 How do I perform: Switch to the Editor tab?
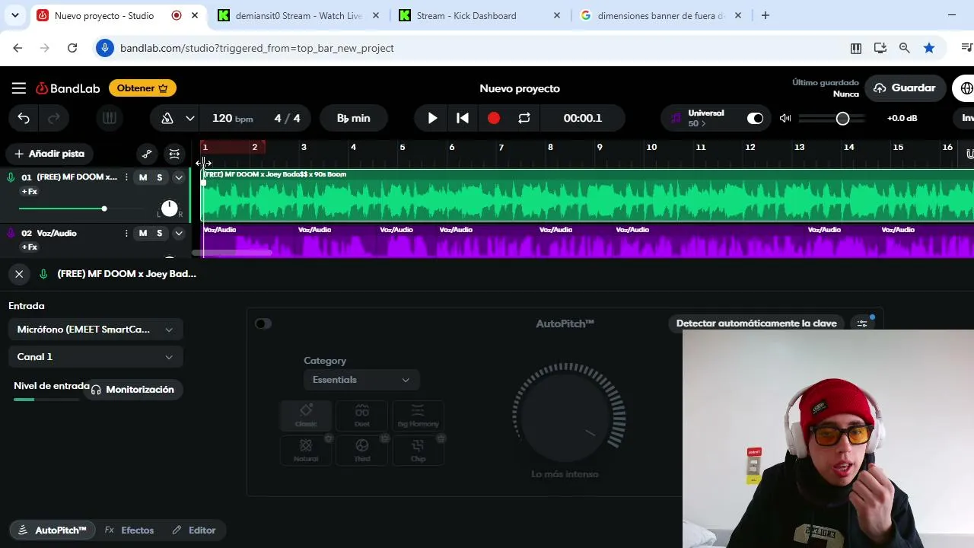pyautogui.click(x=194, y=530)
